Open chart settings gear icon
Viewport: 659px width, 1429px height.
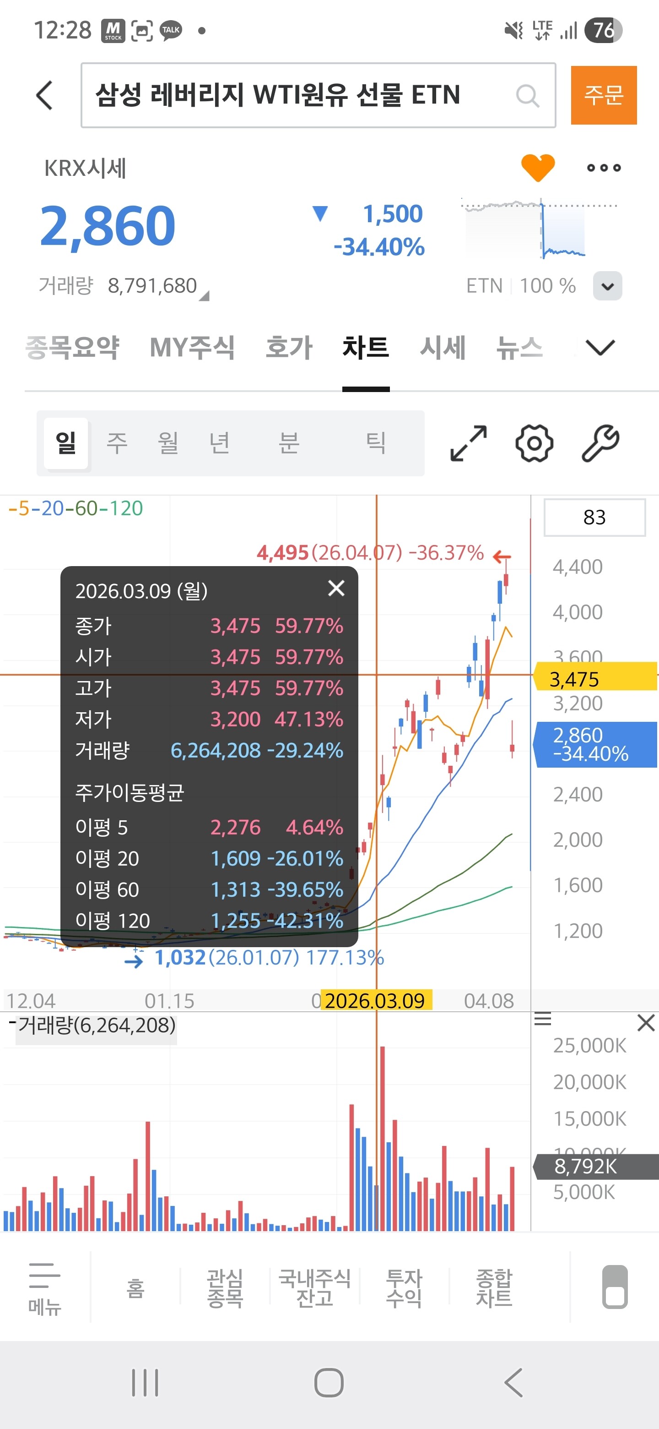(534, 443)
